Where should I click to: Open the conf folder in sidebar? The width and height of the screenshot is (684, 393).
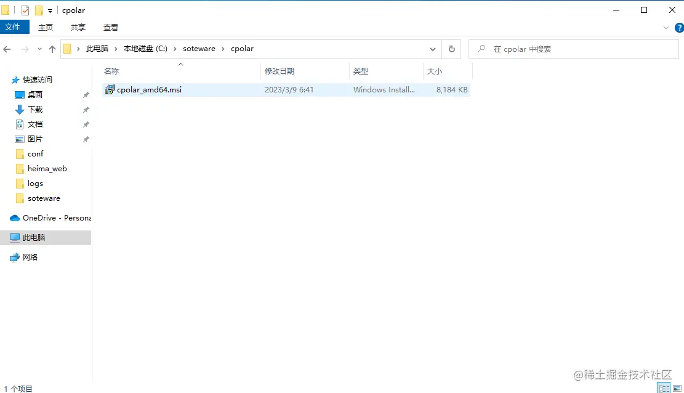click(x=35, y=154)
